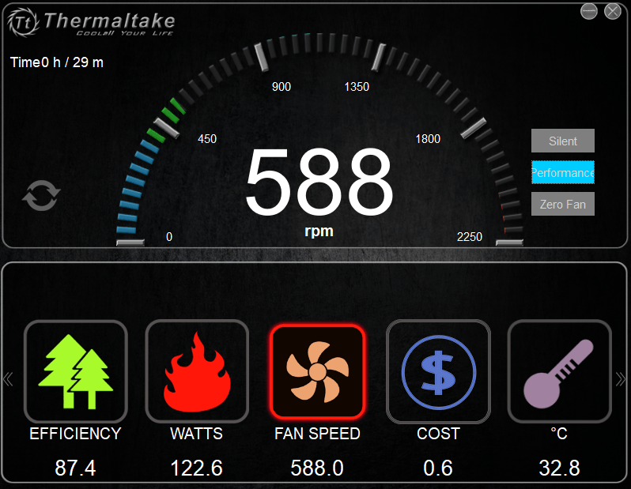Click the elapsed Time display

[57, 62]
